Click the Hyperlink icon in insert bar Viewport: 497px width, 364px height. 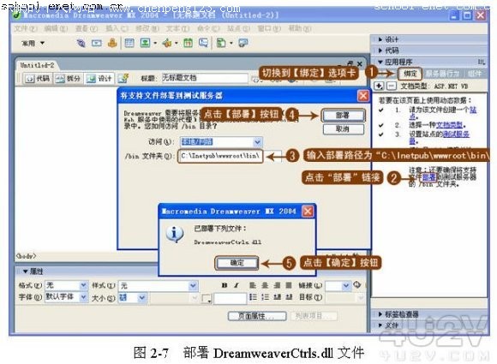point(81,43)
